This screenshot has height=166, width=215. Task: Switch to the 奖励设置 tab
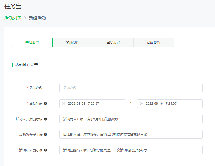pos(73,42)
